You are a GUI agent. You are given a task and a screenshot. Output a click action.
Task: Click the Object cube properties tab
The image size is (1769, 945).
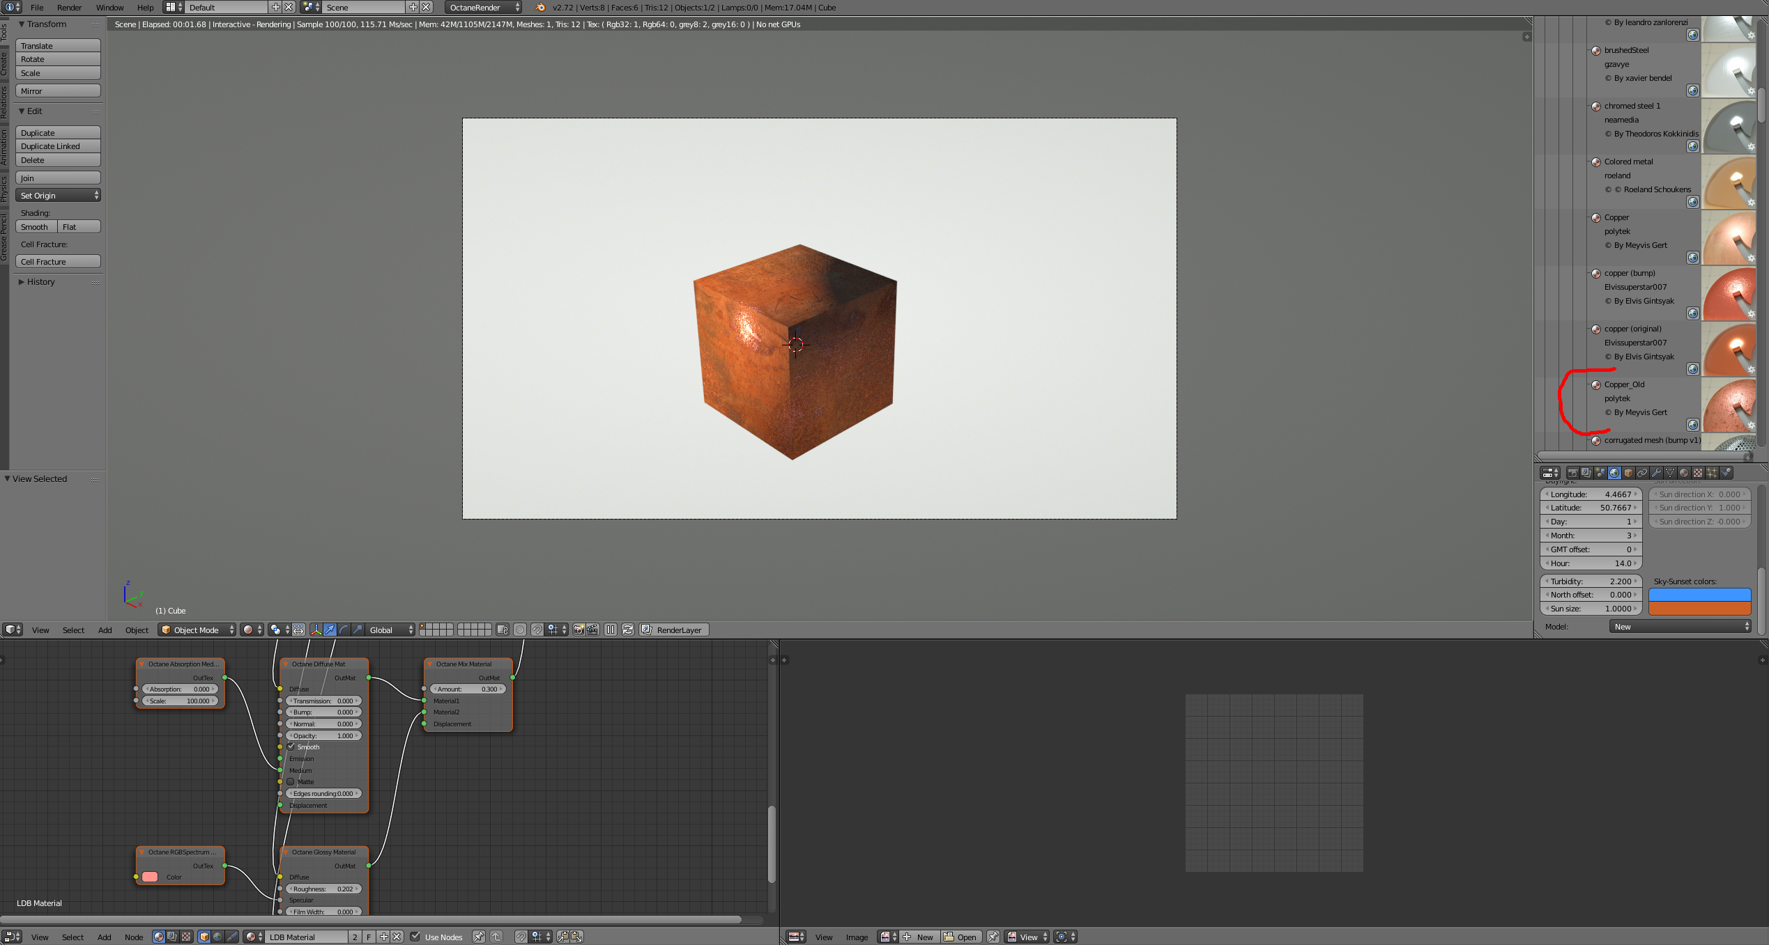click(x=1628, y=473)
